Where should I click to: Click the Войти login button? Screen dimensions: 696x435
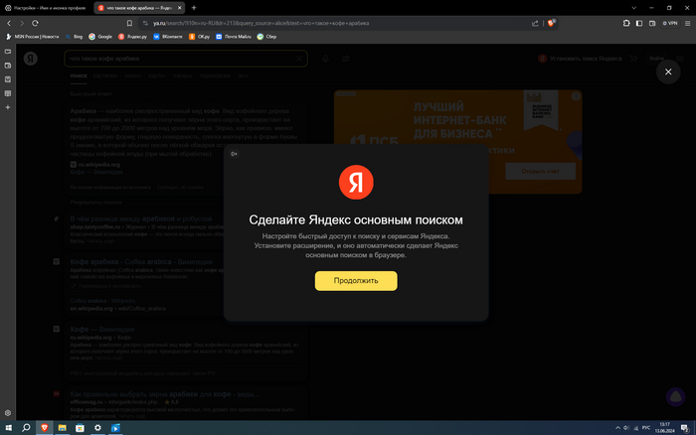click(x=656, y=59)
